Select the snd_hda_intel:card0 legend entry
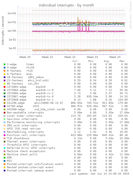Viewport: 133px width, 177px height. click(x=36, y=109)
